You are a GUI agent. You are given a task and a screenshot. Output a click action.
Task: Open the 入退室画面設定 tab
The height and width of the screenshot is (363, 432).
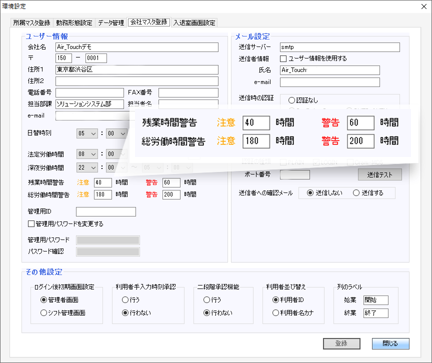[195, 22]
